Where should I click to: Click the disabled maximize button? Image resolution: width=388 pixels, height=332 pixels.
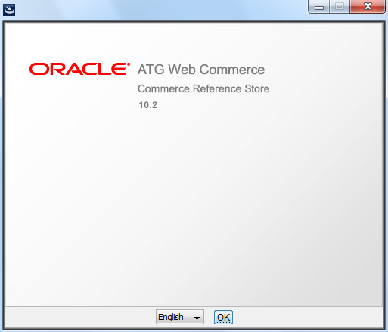click(x=340, y=7)
